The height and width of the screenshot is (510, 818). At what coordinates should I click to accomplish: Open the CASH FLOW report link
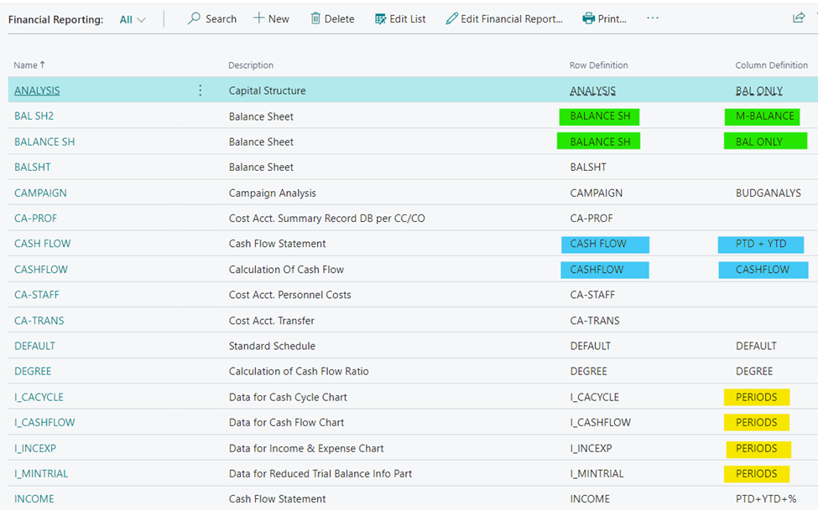coord(42,244)
